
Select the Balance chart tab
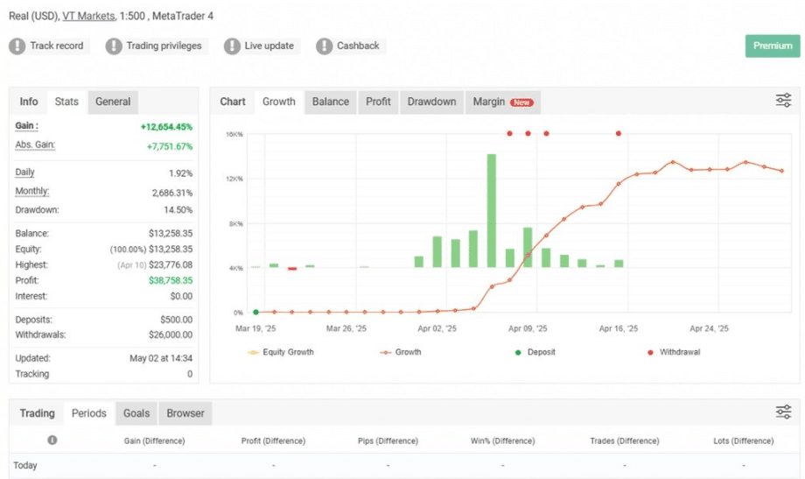click(x=331, y=102)
